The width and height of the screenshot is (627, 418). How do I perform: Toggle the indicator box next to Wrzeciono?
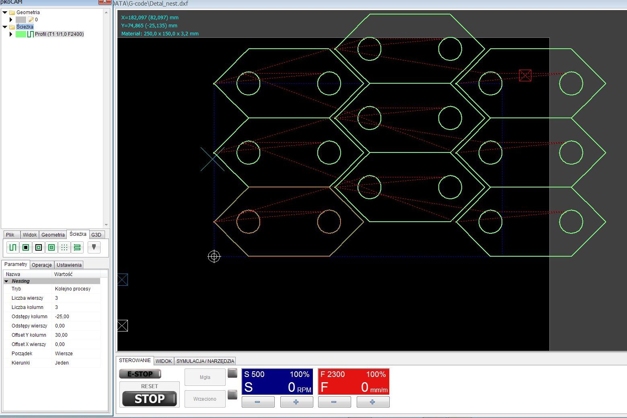click(232, 395)
